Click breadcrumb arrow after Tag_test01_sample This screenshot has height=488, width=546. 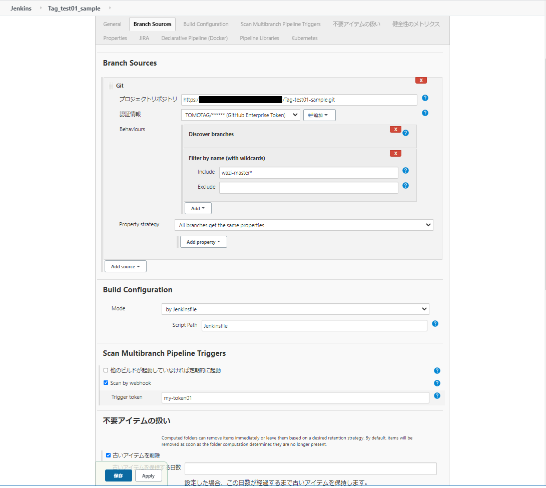pyautogui.click(x=110, y=8)
